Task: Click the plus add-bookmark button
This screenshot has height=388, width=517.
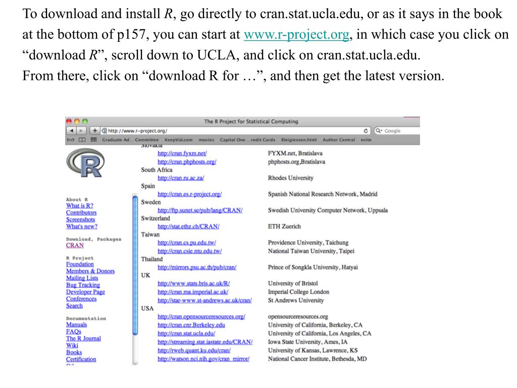Action: point(94,131)
